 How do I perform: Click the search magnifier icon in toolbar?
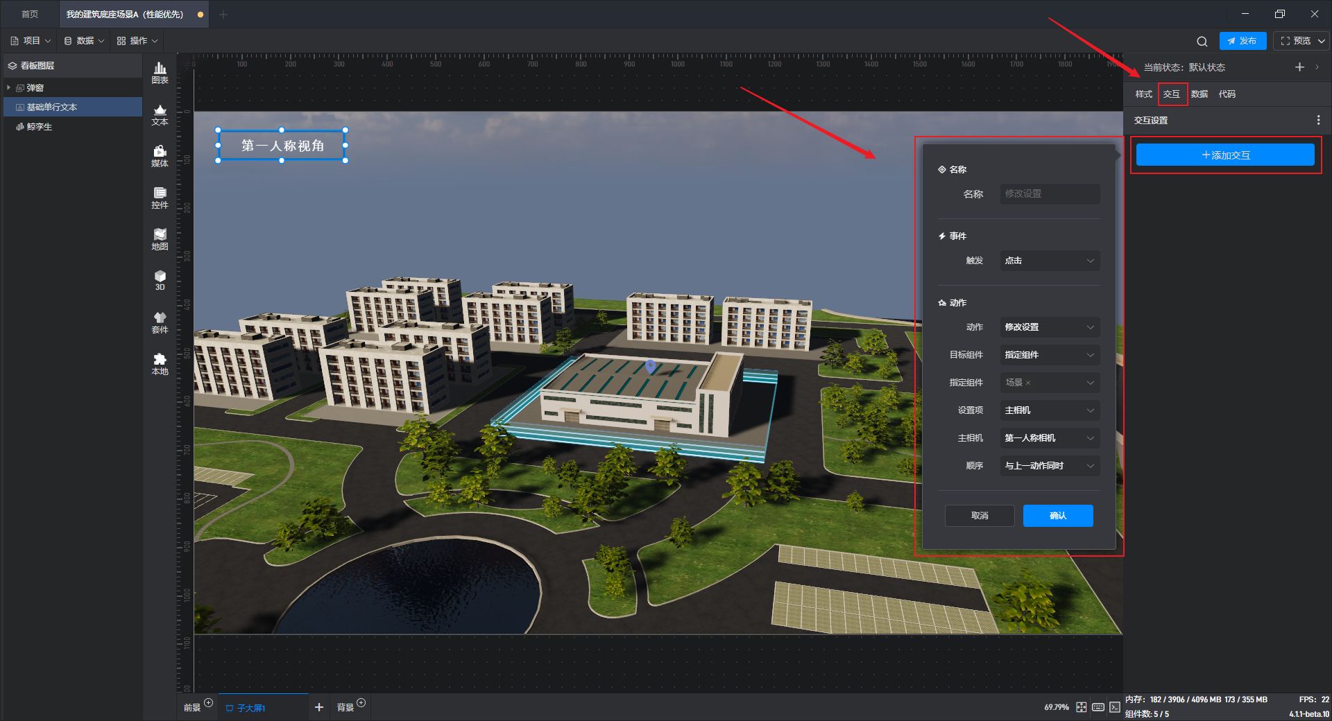pyautogui.click(x=1202, y=42)
